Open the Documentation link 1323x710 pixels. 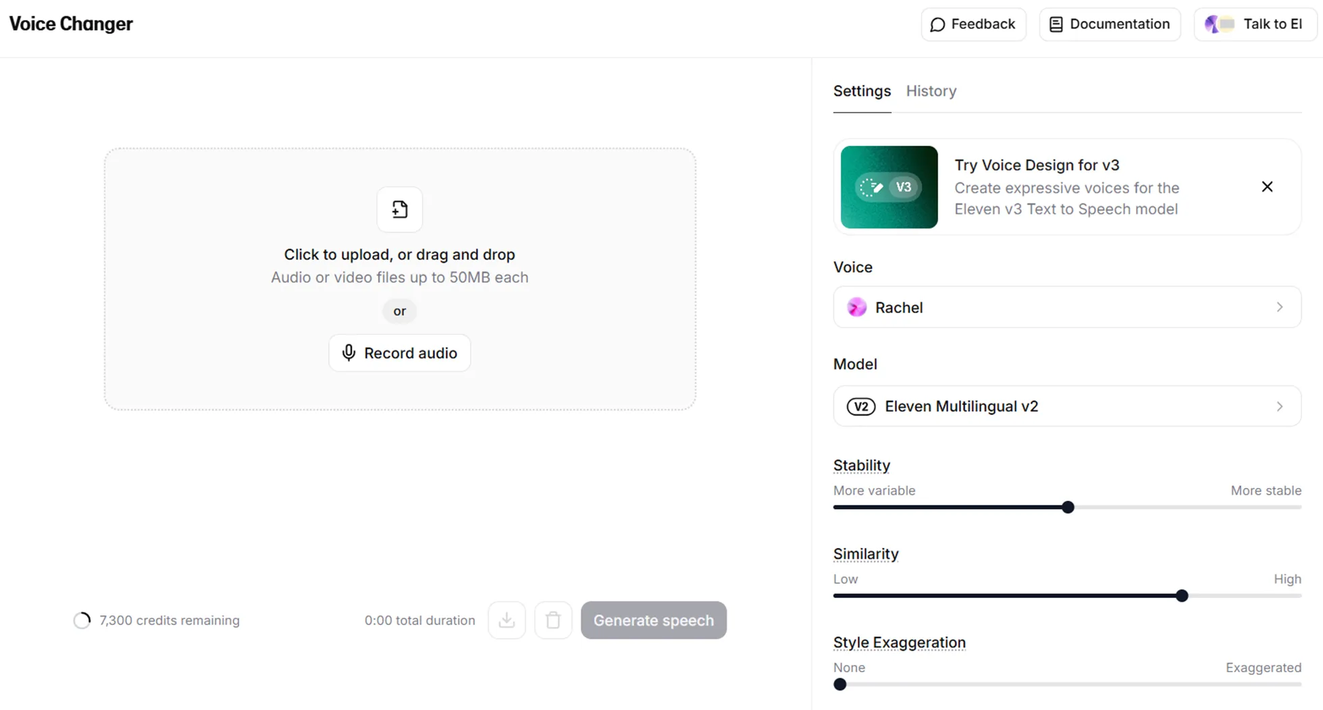coord(1109,24)
